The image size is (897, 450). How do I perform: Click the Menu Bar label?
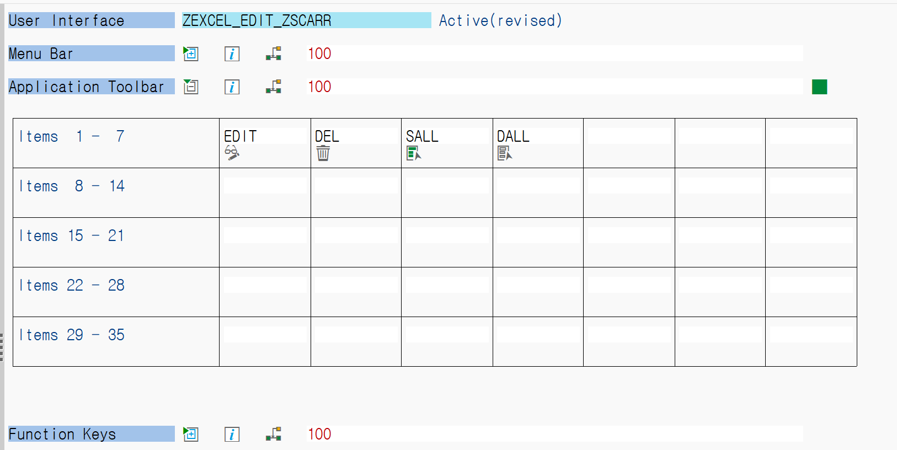[92, 53]
